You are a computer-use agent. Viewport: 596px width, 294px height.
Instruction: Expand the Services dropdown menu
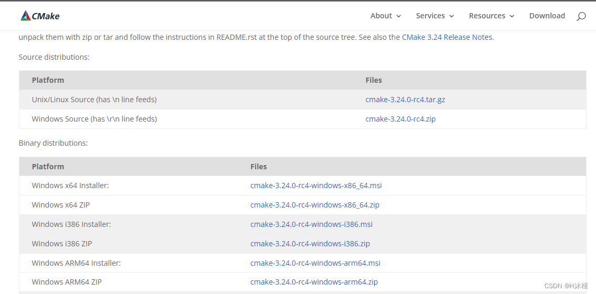pos(435,16)
